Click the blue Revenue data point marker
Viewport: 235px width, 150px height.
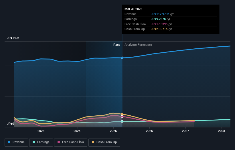(x=122, y=58)
